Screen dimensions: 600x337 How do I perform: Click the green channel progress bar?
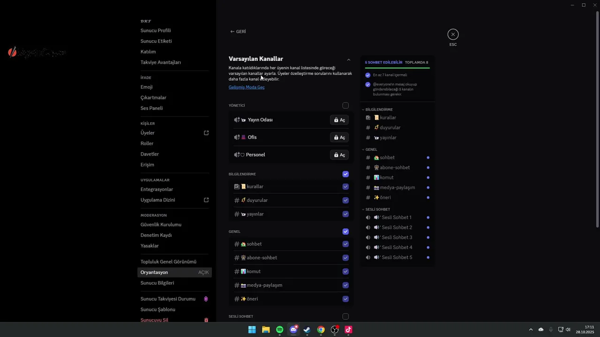pyautogui.click(x=397, y=68)
